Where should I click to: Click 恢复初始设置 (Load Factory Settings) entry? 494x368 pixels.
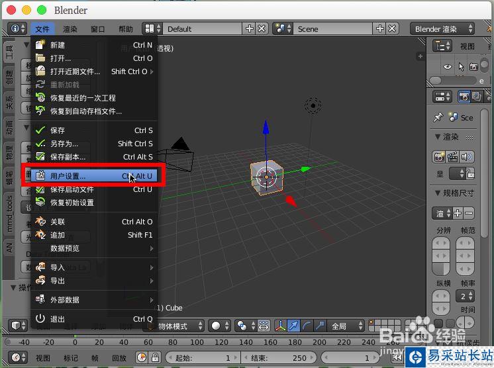coord(93,203)
